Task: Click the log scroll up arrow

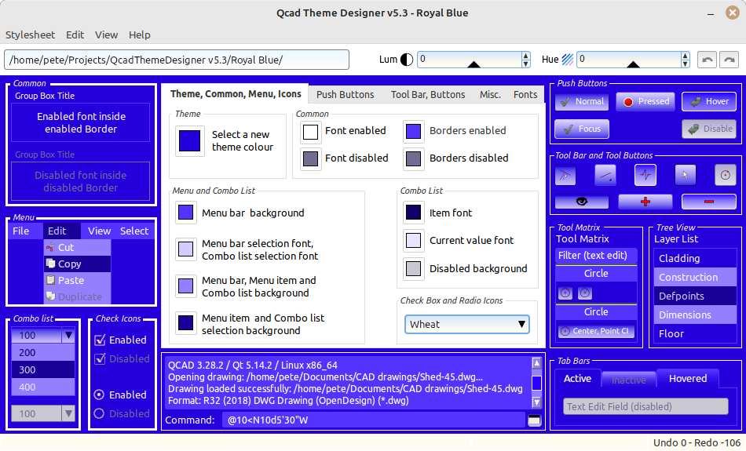Action: (x=536, y=363)
